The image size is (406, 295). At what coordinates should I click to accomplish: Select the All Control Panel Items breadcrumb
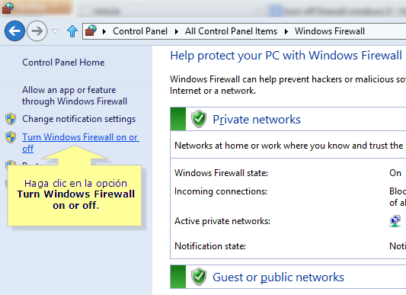tap(231, 31)
